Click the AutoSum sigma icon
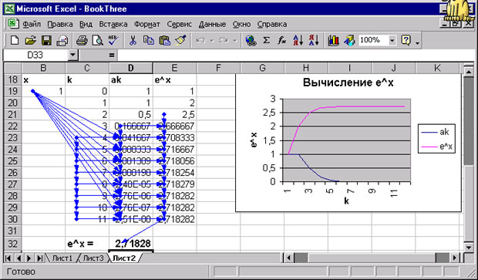Viewport: 478px width, 280px height. click(x=266, y=40)
